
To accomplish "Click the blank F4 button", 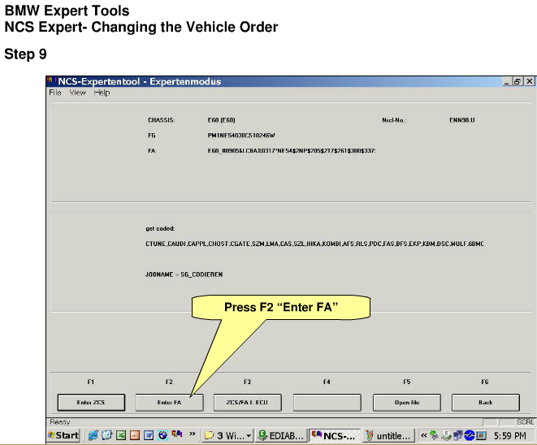I will pos(327,403).
